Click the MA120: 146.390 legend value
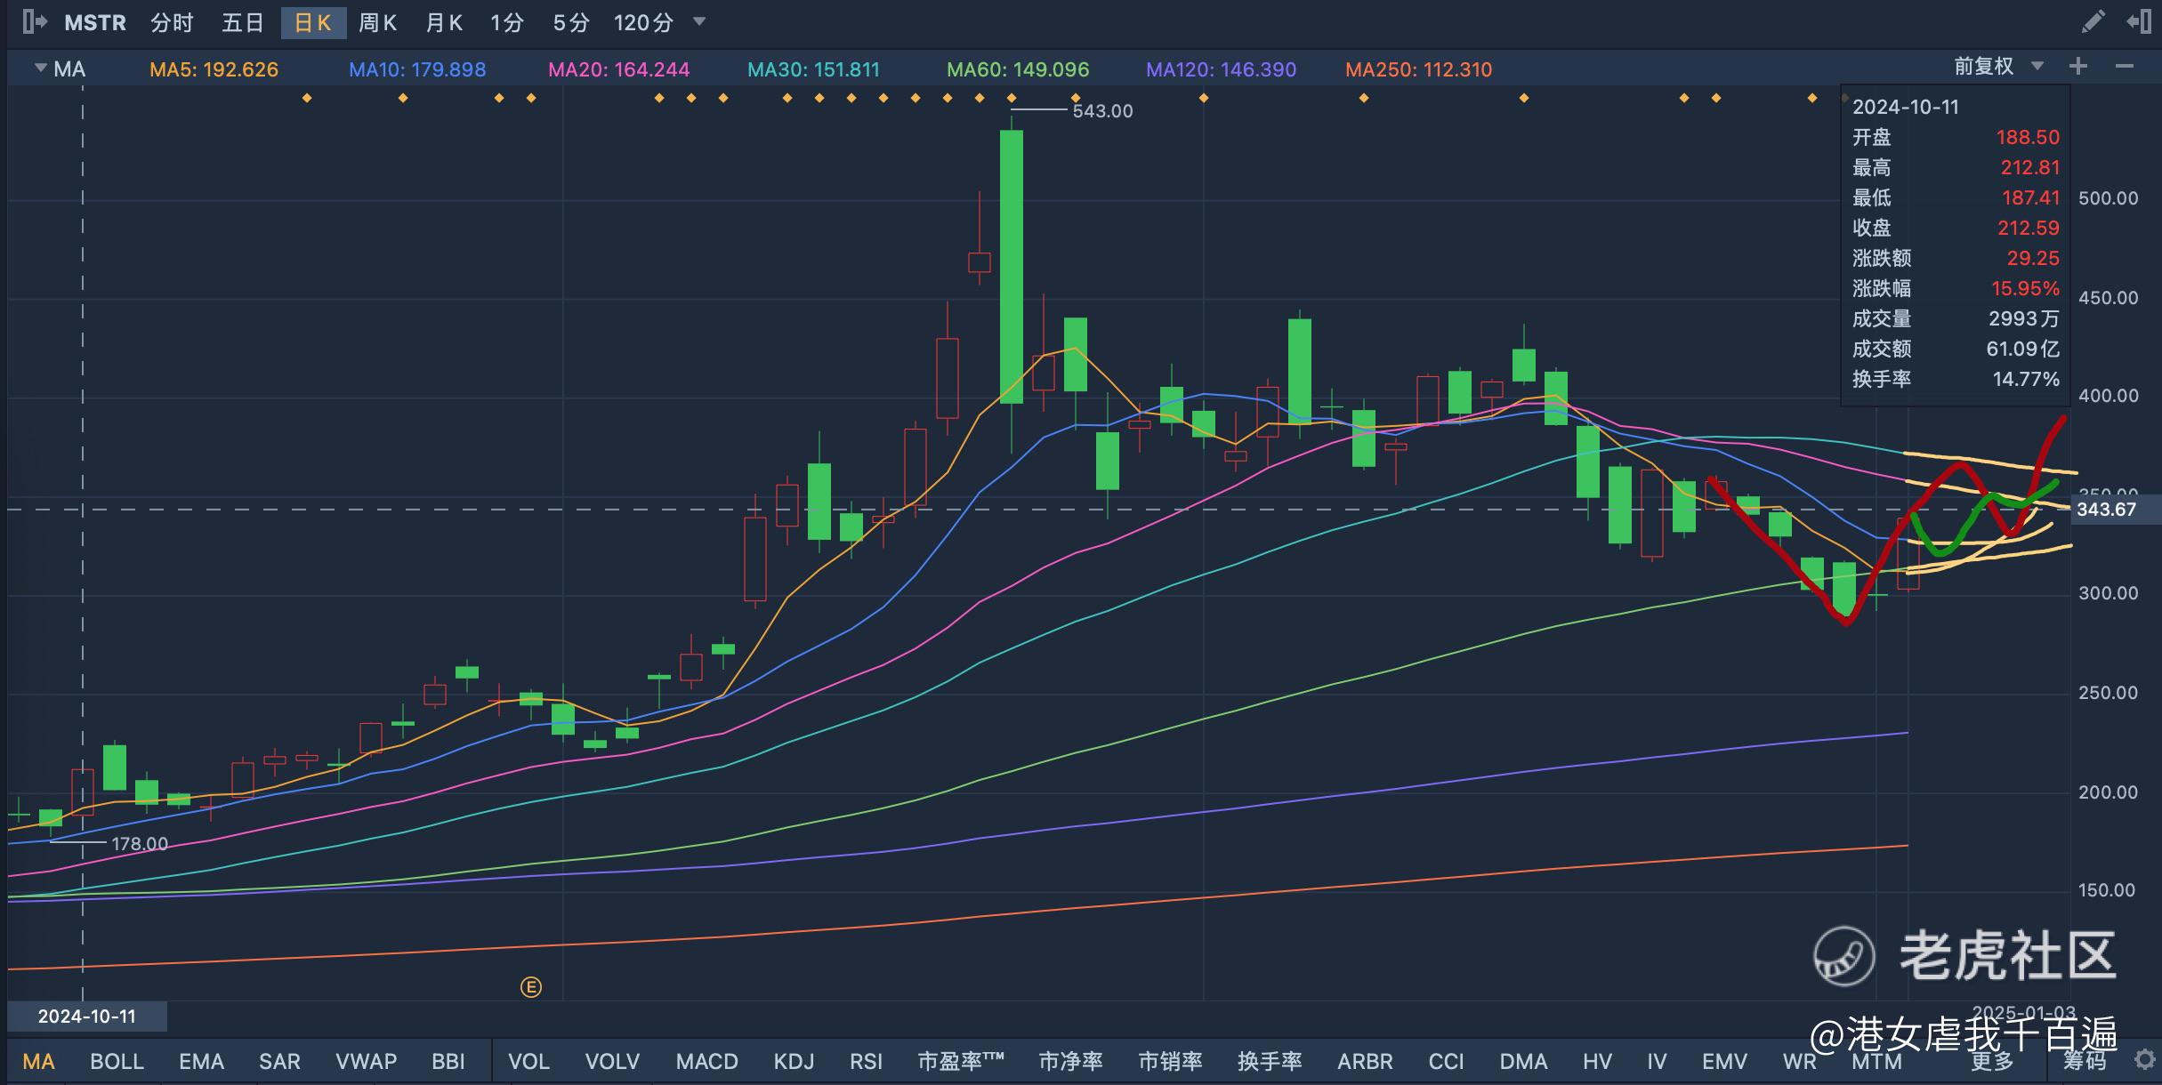 coord(1221,69)
